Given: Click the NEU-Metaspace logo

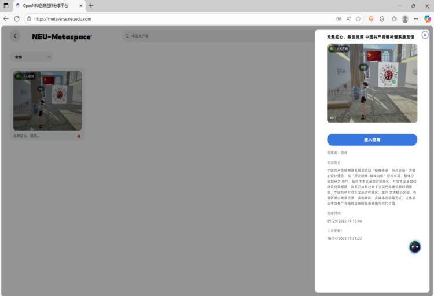Looking at the screenshot, I should pyautogui.click(x=61, y=36).
